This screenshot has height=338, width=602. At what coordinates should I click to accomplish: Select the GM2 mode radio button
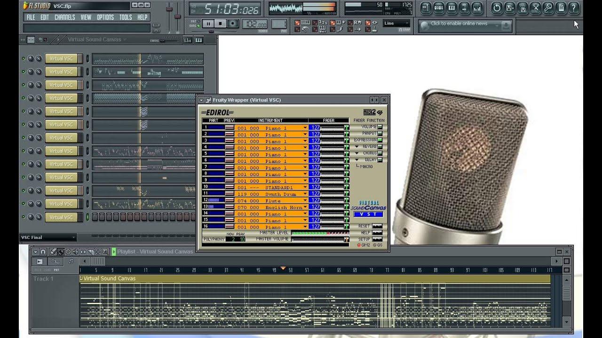359,245
